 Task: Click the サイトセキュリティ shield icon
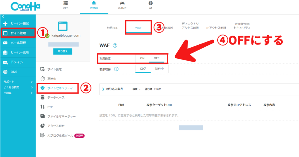point(43,88)
